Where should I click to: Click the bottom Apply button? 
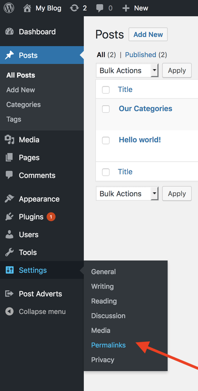(177, 194)
